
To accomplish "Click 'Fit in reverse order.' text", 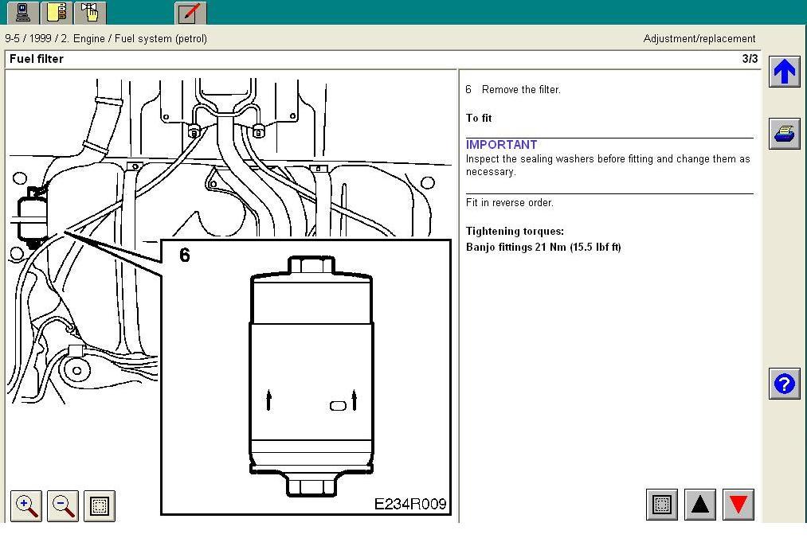I will tap(510, 202).
